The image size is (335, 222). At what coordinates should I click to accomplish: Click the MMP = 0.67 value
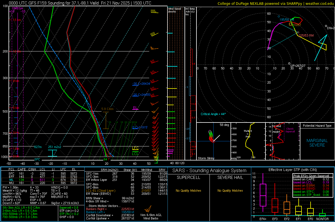click(x=38, y=203)
